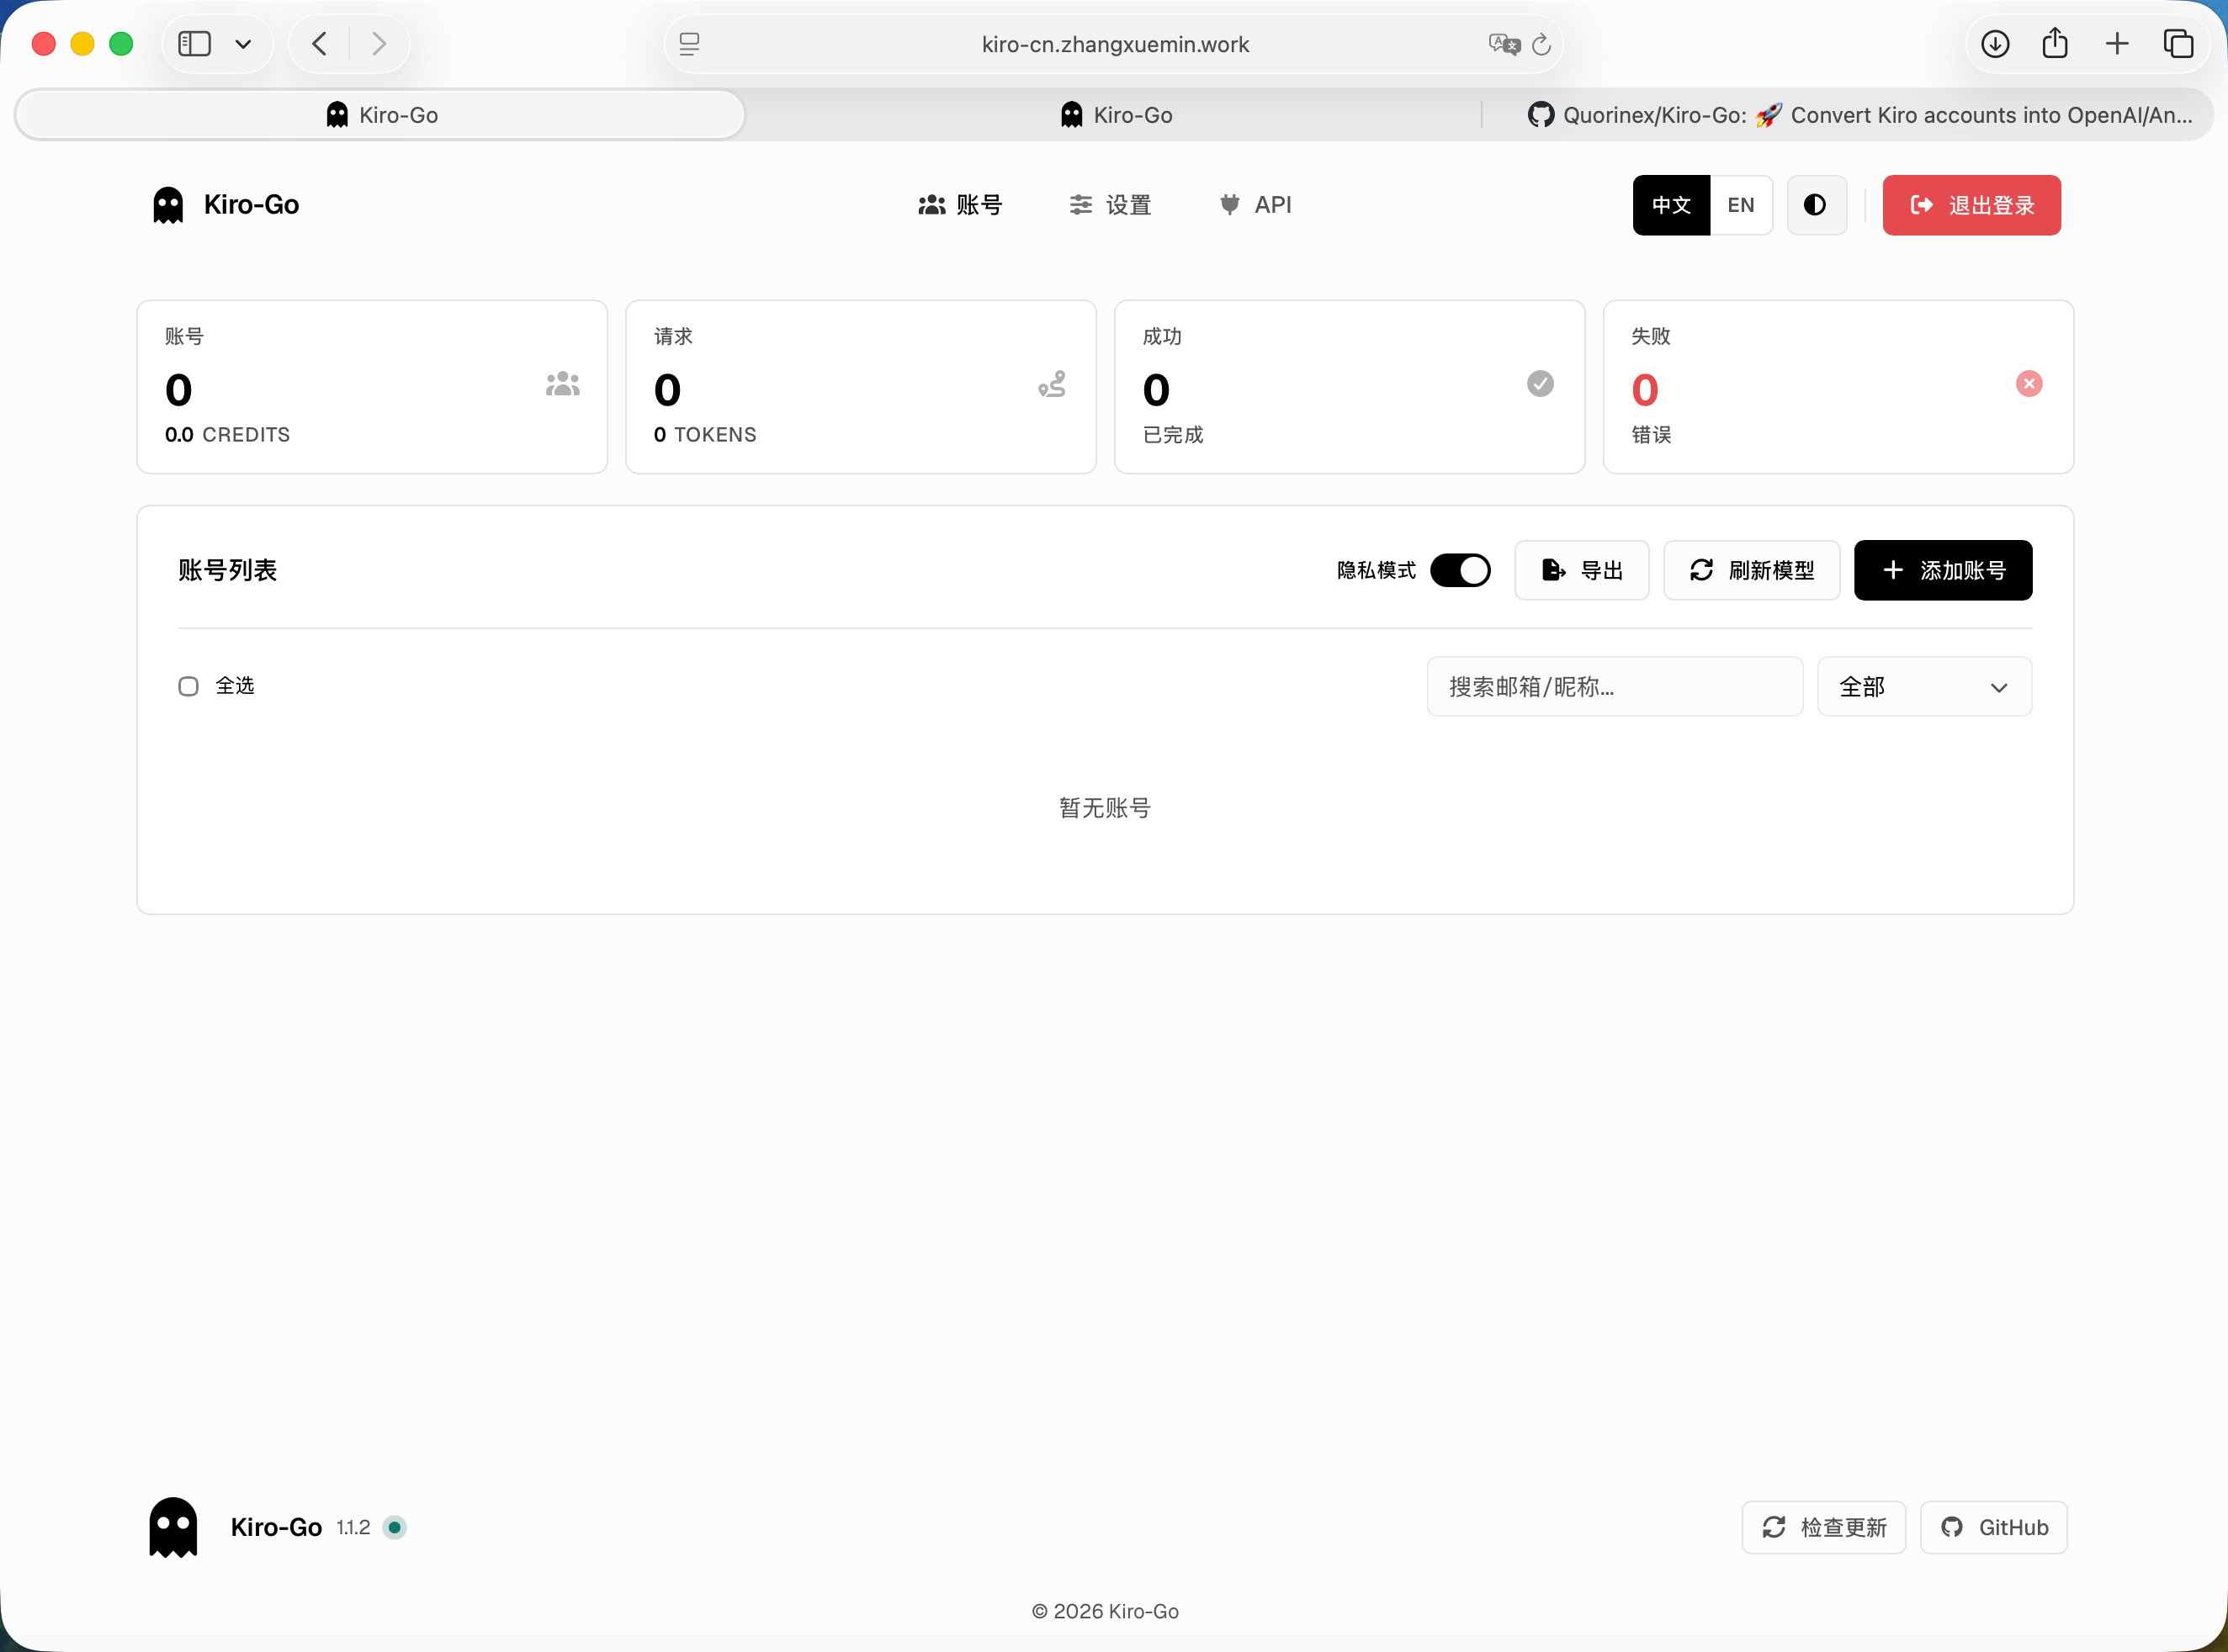Click the page reader icon in address bar
The image size is (2228, 1652).
[x=689, y=44]
